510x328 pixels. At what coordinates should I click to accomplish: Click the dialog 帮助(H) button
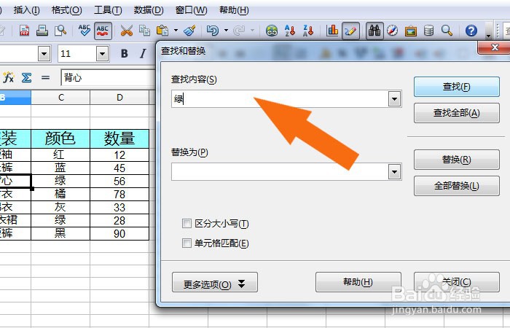[x=358, y=282]
